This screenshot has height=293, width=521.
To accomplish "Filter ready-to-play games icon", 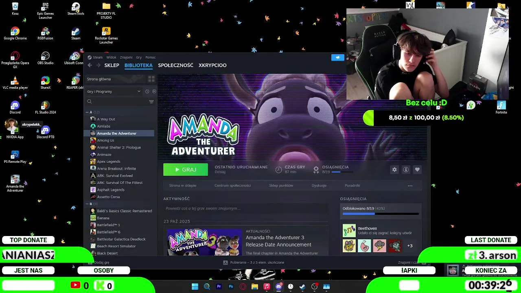I will pos(154,92).
